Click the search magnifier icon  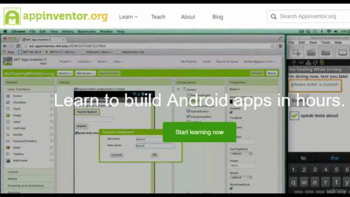point(273,16)
